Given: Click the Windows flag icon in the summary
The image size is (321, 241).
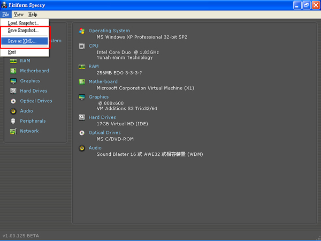Looking at the screenshot, I should click(82, 31).
